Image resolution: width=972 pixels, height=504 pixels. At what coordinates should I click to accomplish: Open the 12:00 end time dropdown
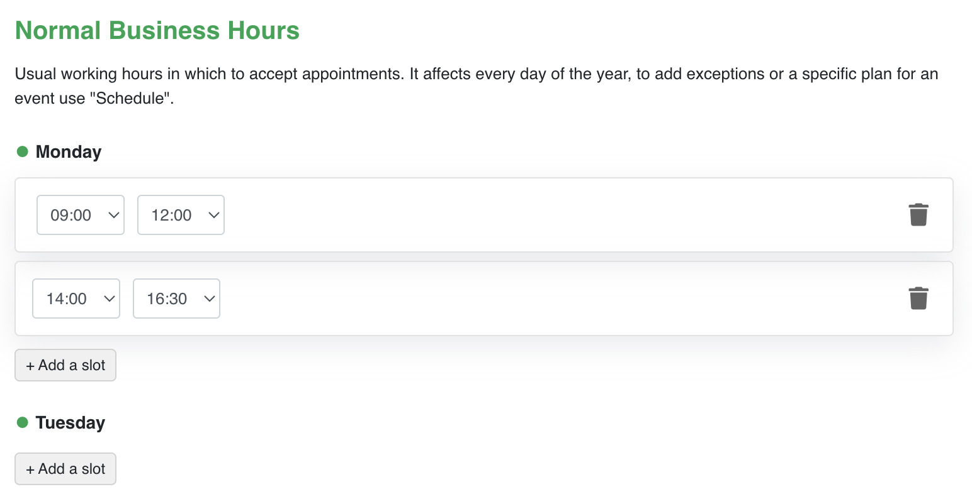pos(181,215)
